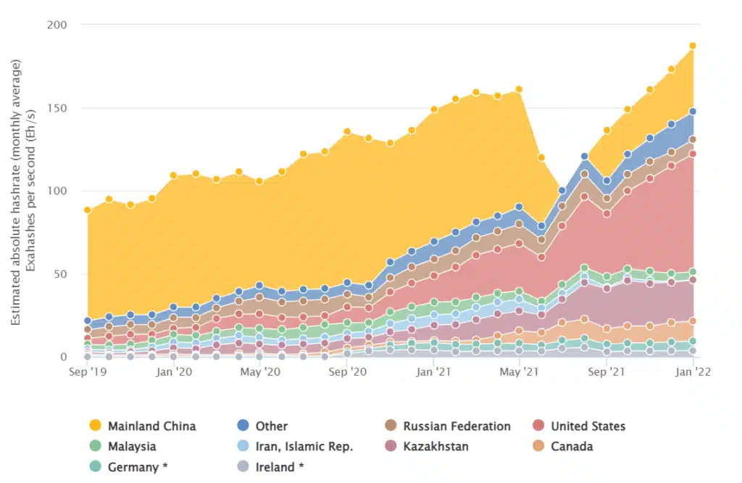Click the Jan '21 x-axis label
The height and width of the screenshot is (483, 742).
click(x=433, y=372)
